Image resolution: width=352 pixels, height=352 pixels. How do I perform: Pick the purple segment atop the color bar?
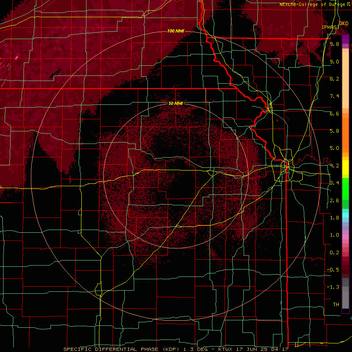[345, 39]
